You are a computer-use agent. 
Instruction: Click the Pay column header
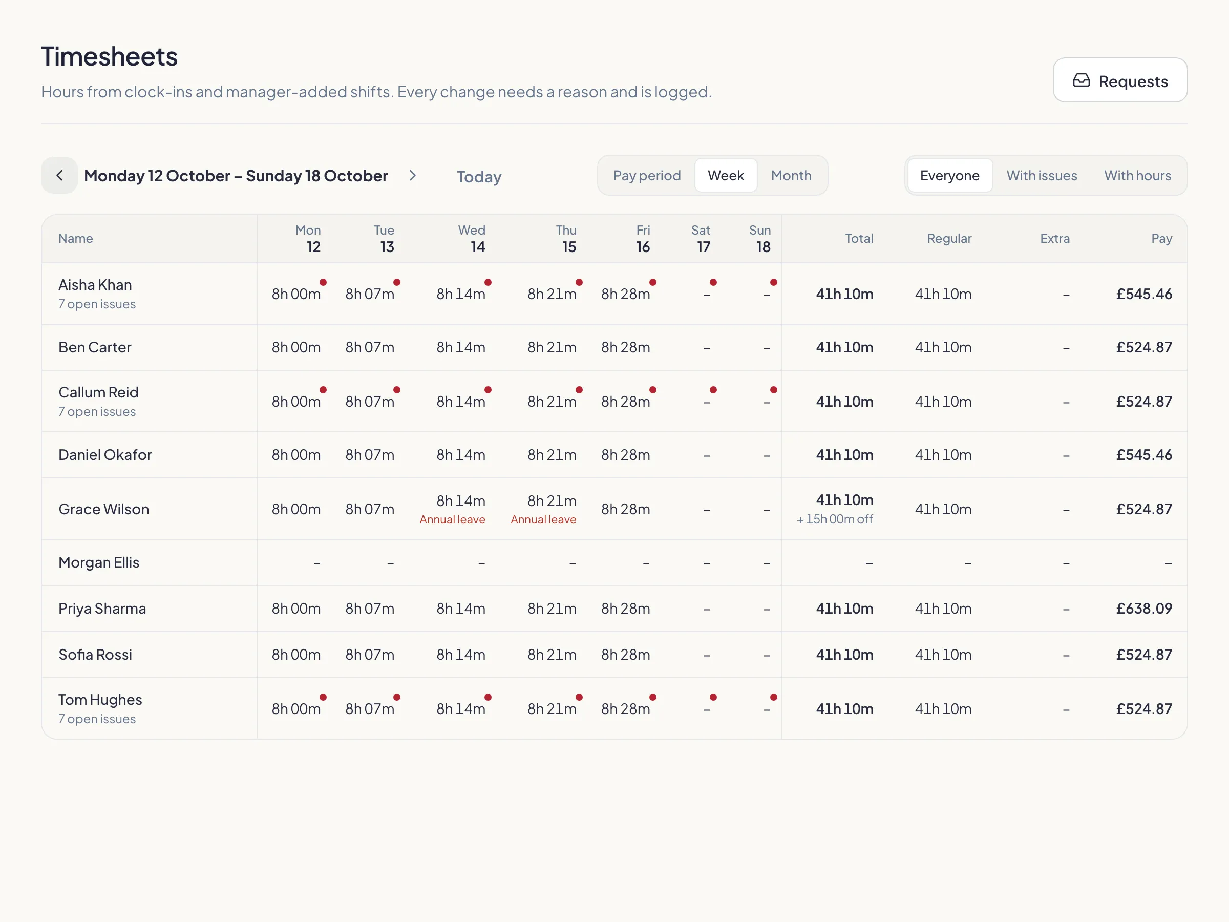pos(1161,238)
